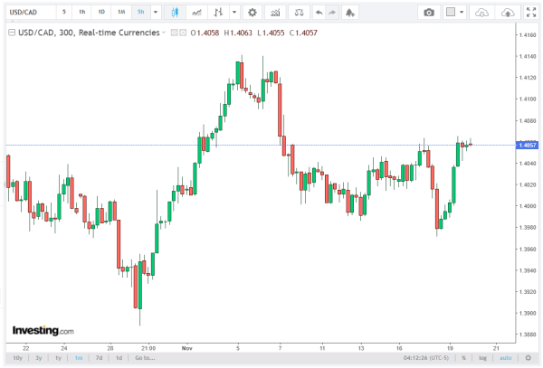This screenshot has height=368, width=543.
Task: Collapse the USD/CAD legend expander
Action: [10, 32]
